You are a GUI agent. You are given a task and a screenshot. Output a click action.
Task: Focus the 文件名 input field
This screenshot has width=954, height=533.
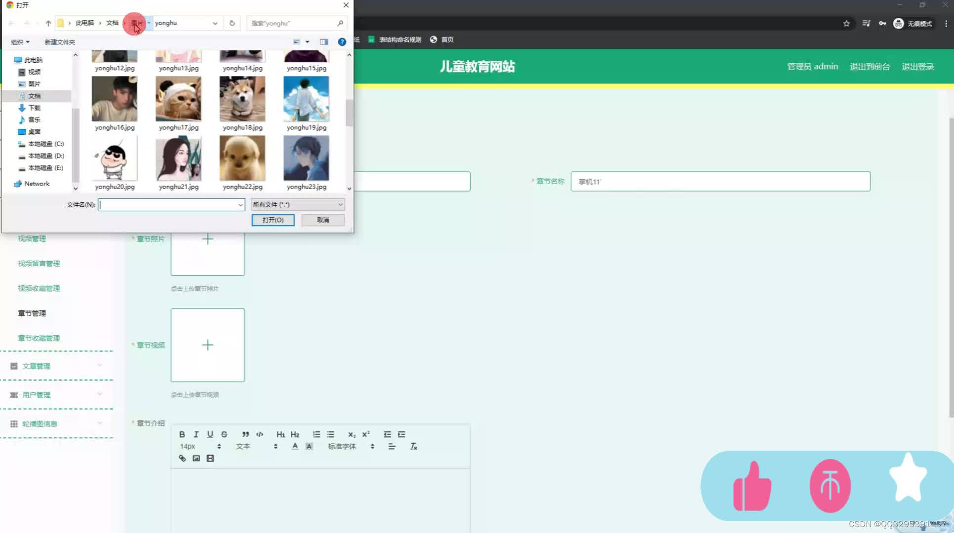pos(167,205)
